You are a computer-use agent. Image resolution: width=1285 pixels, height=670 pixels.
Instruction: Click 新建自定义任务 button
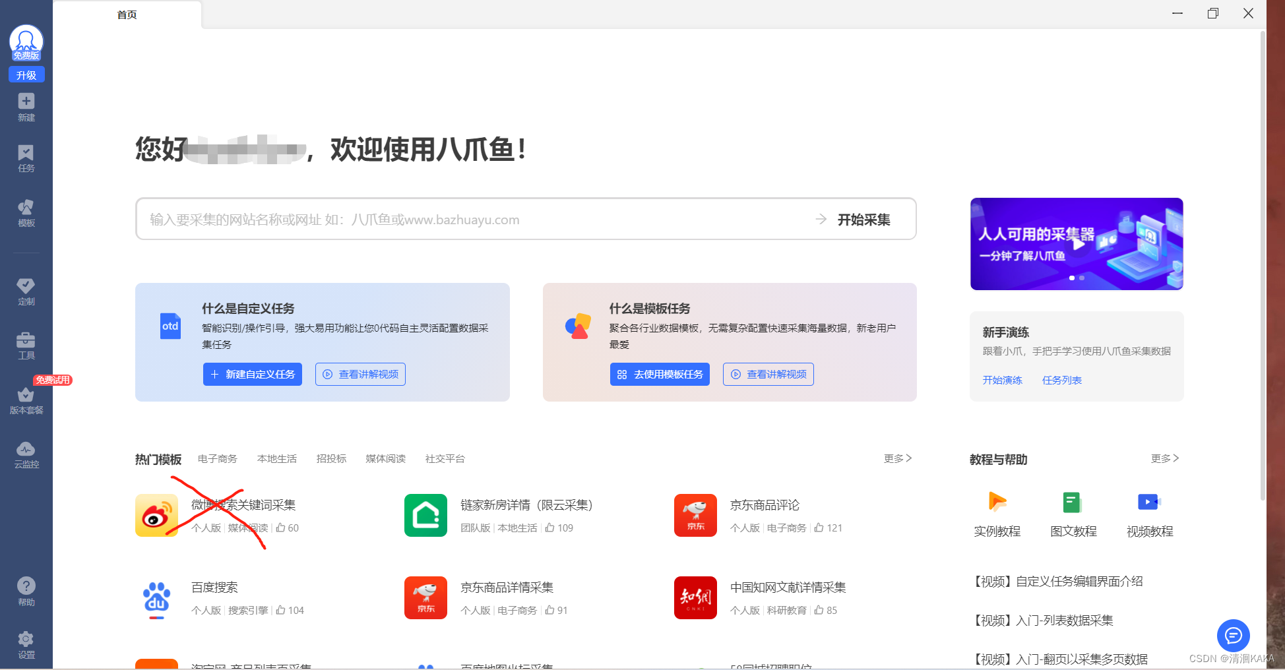tap(253, 374)
